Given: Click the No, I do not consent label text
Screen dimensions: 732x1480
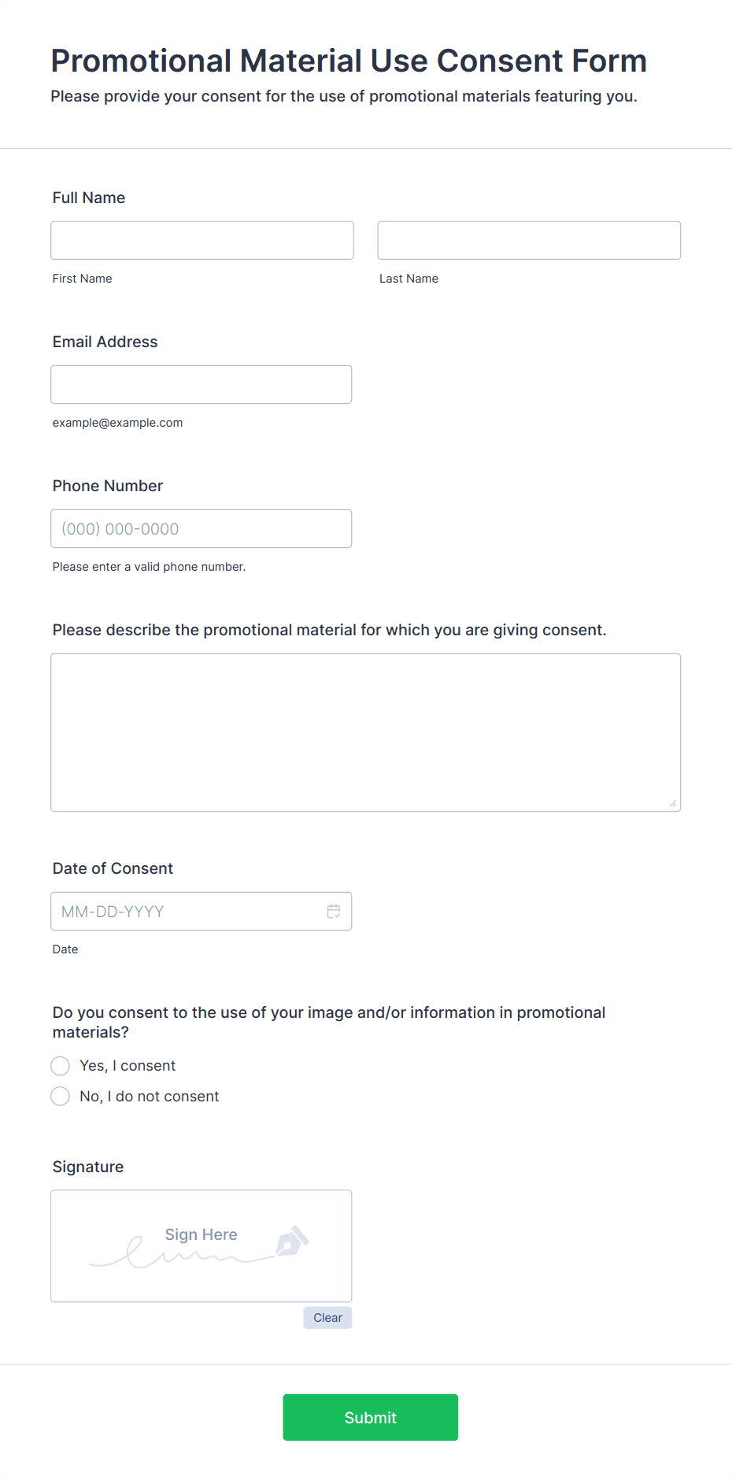Looking at the screenshot, I should coord(150,1097).
